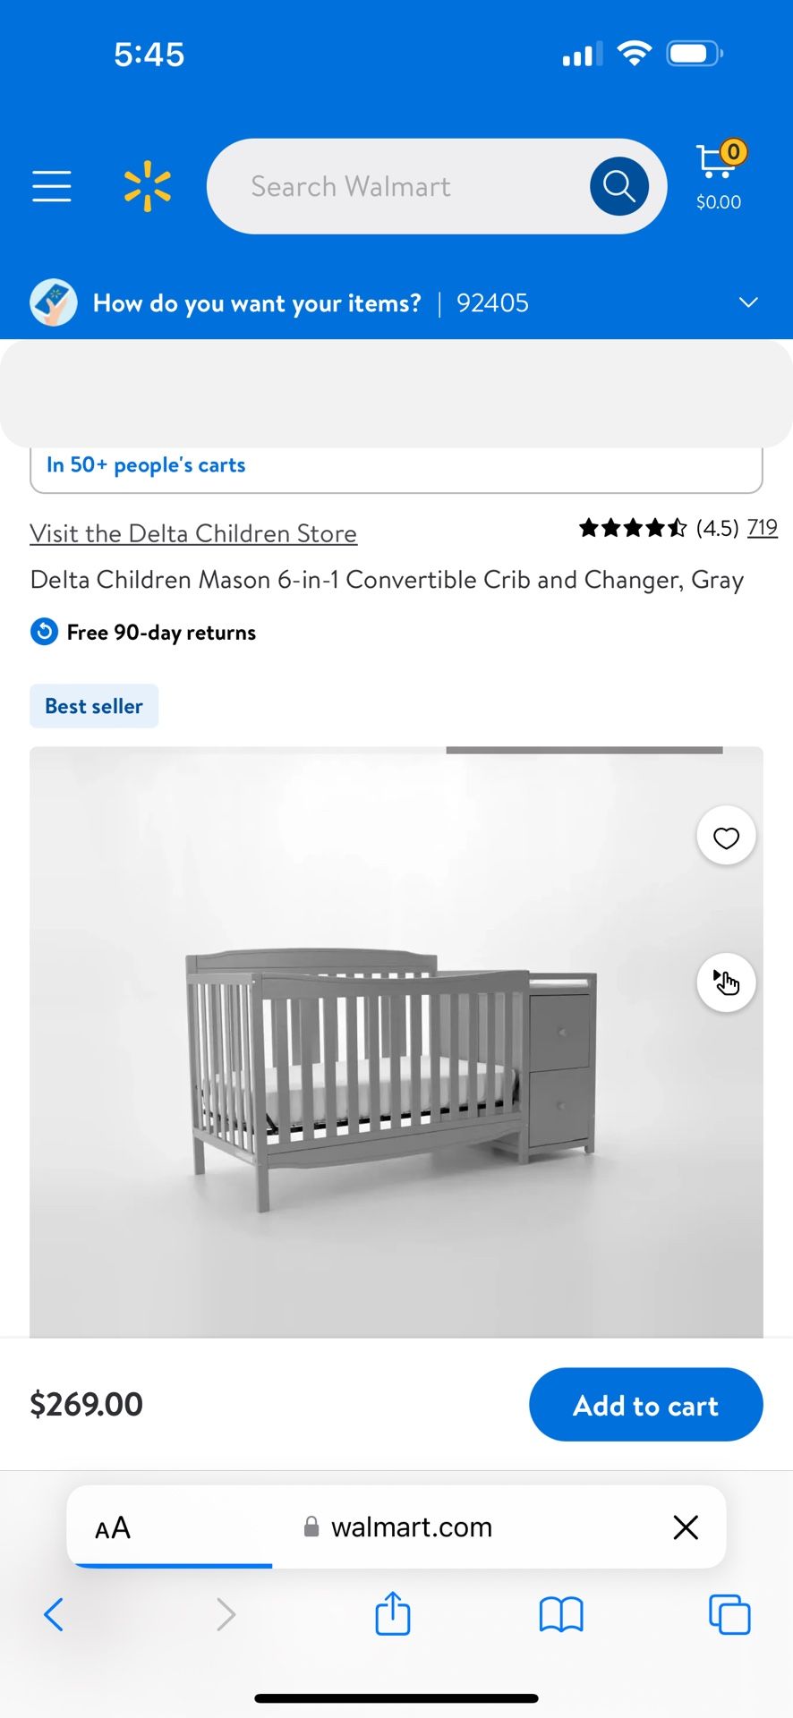The width and height of the screenshot is (793, 1718).
Task: Add crib to favorites with heart icon
Action: 726,838
